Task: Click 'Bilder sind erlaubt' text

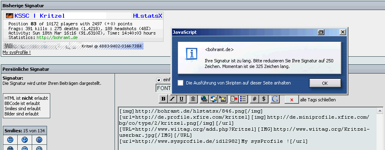Action: pos(22,114)
